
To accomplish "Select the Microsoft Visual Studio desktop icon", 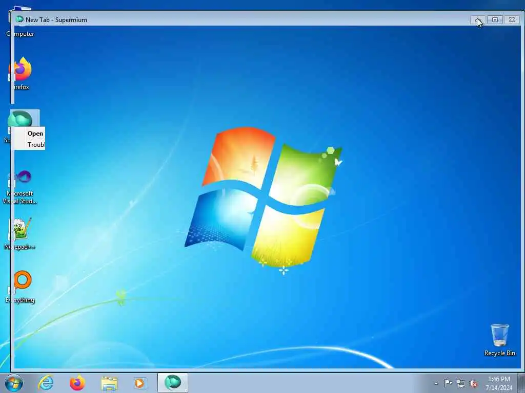I will point(20,187).
